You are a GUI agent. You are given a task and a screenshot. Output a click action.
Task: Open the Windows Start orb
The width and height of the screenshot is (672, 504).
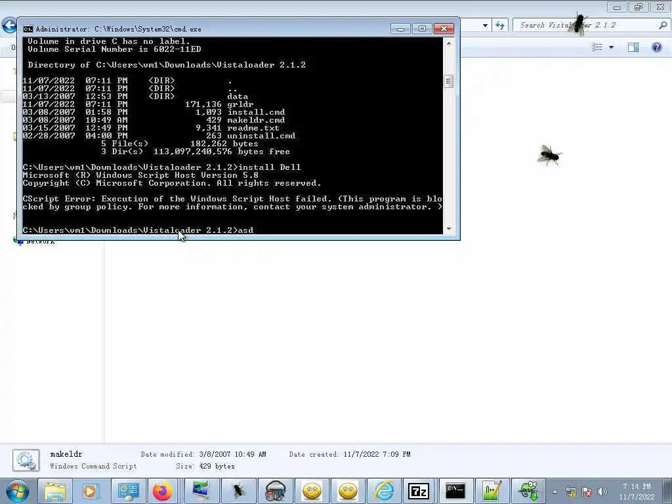click(x=18, y=491)
